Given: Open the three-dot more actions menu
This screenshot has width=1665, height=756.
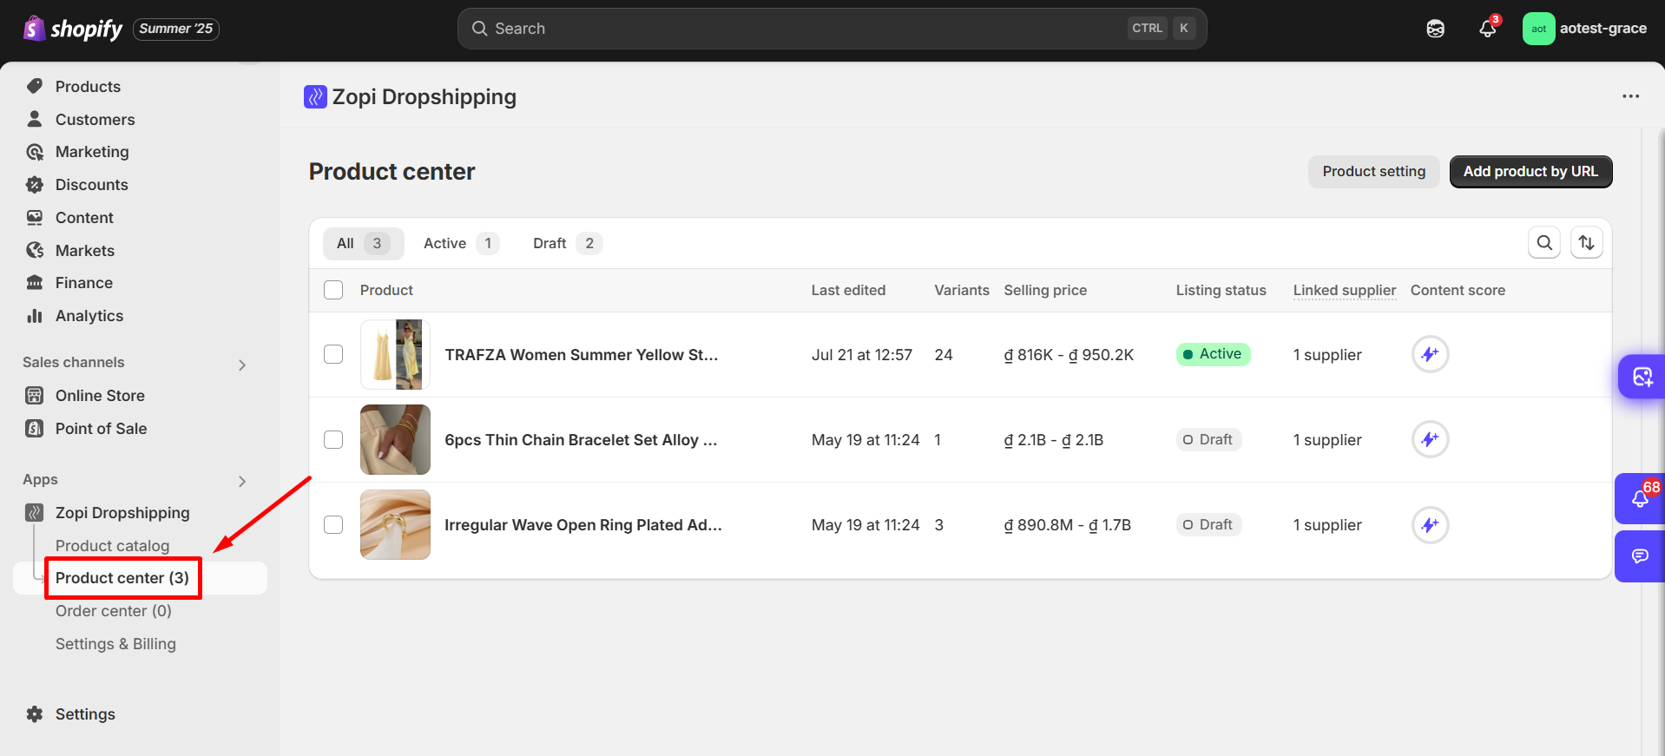Looking at the screenshot, I should (1630, 96).
